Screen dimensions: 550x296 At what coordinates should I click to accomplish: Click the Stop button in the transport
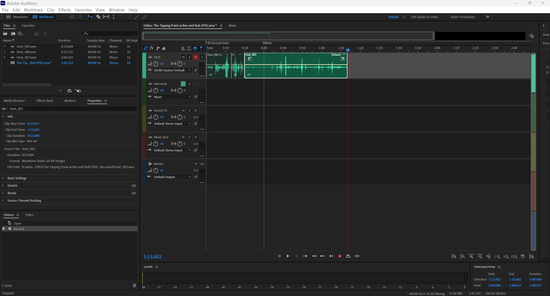(279, 256)
